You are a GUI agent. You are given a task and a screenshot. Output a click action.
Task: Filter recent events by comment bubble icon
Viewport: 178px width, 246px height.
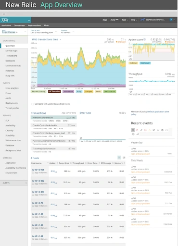coord(158,130)
